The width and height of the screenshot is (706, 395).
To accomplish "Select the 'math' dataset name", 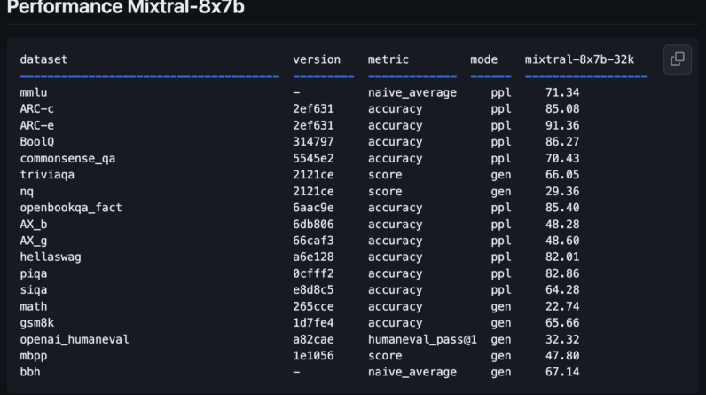I will pos(34,307).
